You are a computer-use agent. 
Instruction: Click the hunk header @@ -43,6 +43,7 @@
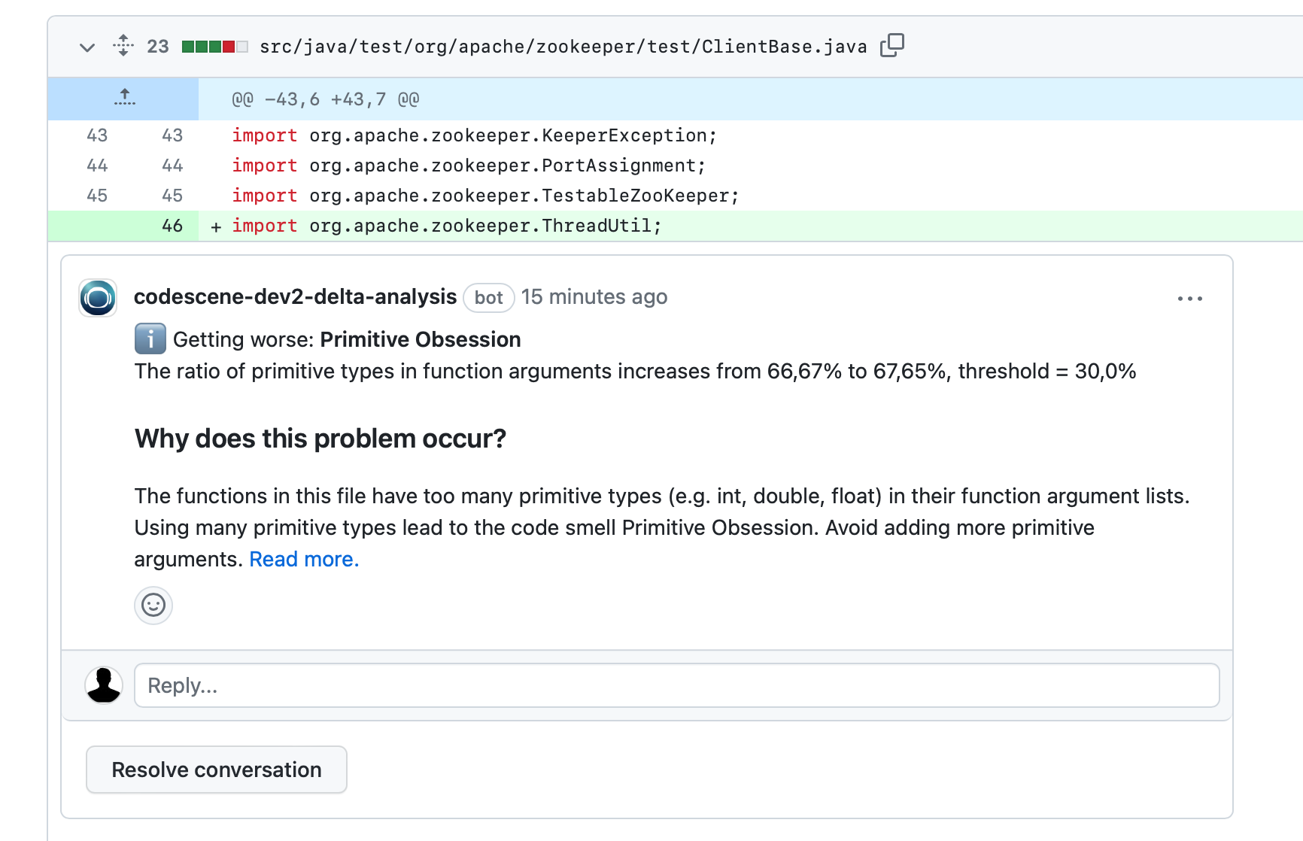tap(325, 99)
